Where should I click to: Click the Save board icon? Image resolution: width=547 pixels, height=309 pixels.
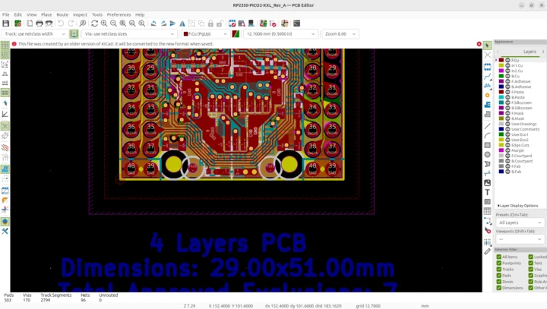[x=5, y=24]
